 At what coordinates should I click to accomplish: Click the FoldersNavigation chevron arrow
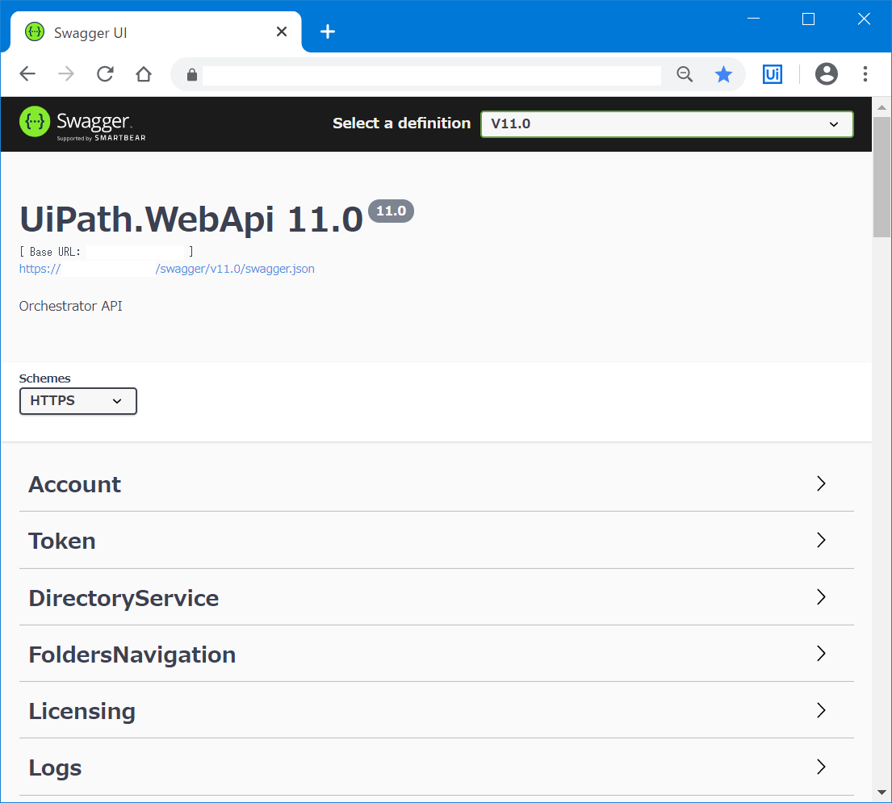(821, 654)
